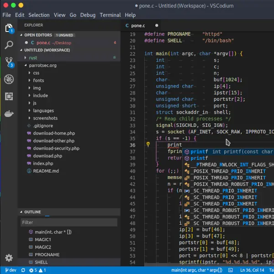The height and width of the screenshot is (274, 274).
Task: Open the Search view icon
Action: [9, 45]
